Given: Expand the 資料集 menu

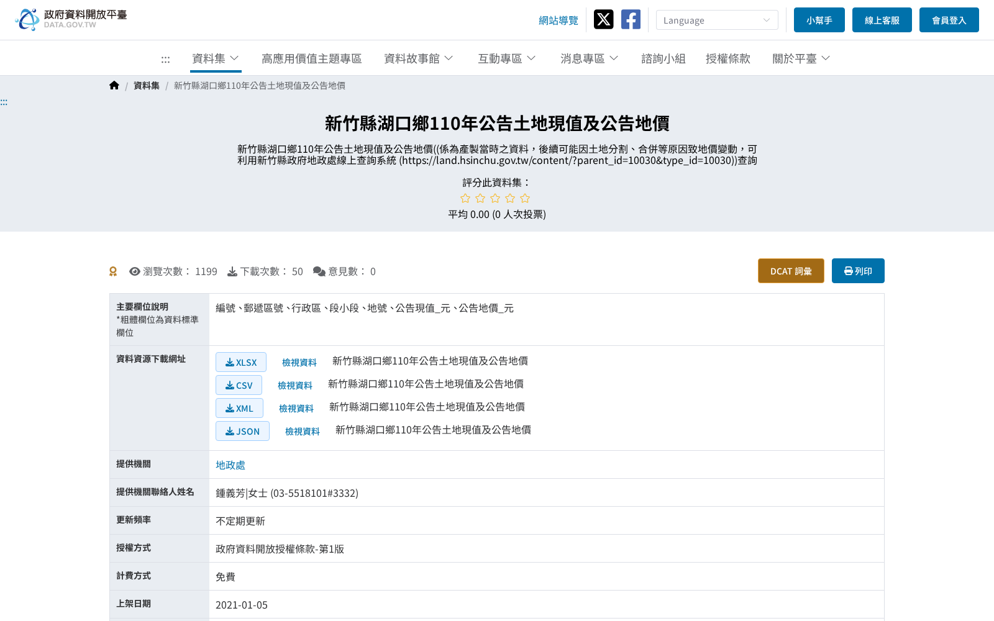Looking at the screenshot, I should click(x=216, y=58).
